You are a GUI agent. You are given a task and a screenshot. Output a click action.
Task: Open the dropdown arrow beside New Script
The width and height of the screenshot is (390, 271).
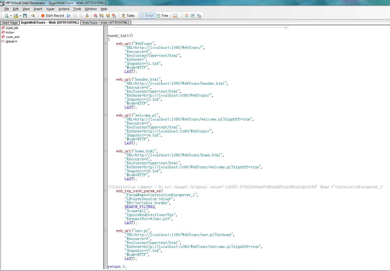click(x=11, y=16)
